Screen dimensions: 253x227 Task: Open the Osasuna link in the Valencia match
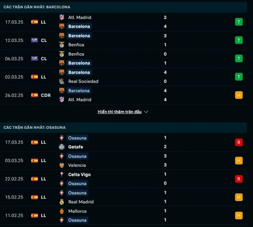point(77,156)
